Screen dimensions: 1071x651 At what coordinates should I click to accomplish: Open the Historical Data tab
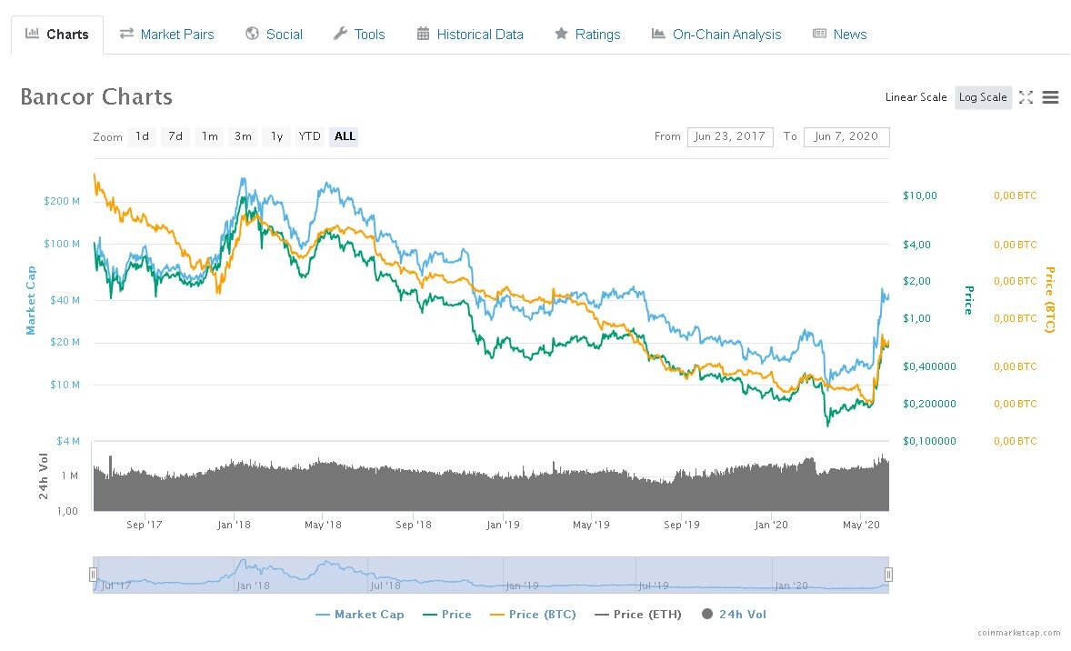point(470,35)
